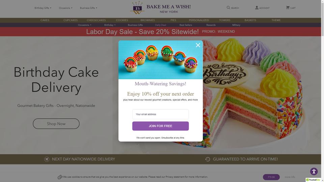
Task: Expand the top Occasions dropdown
Action: [x=65, y=8]
